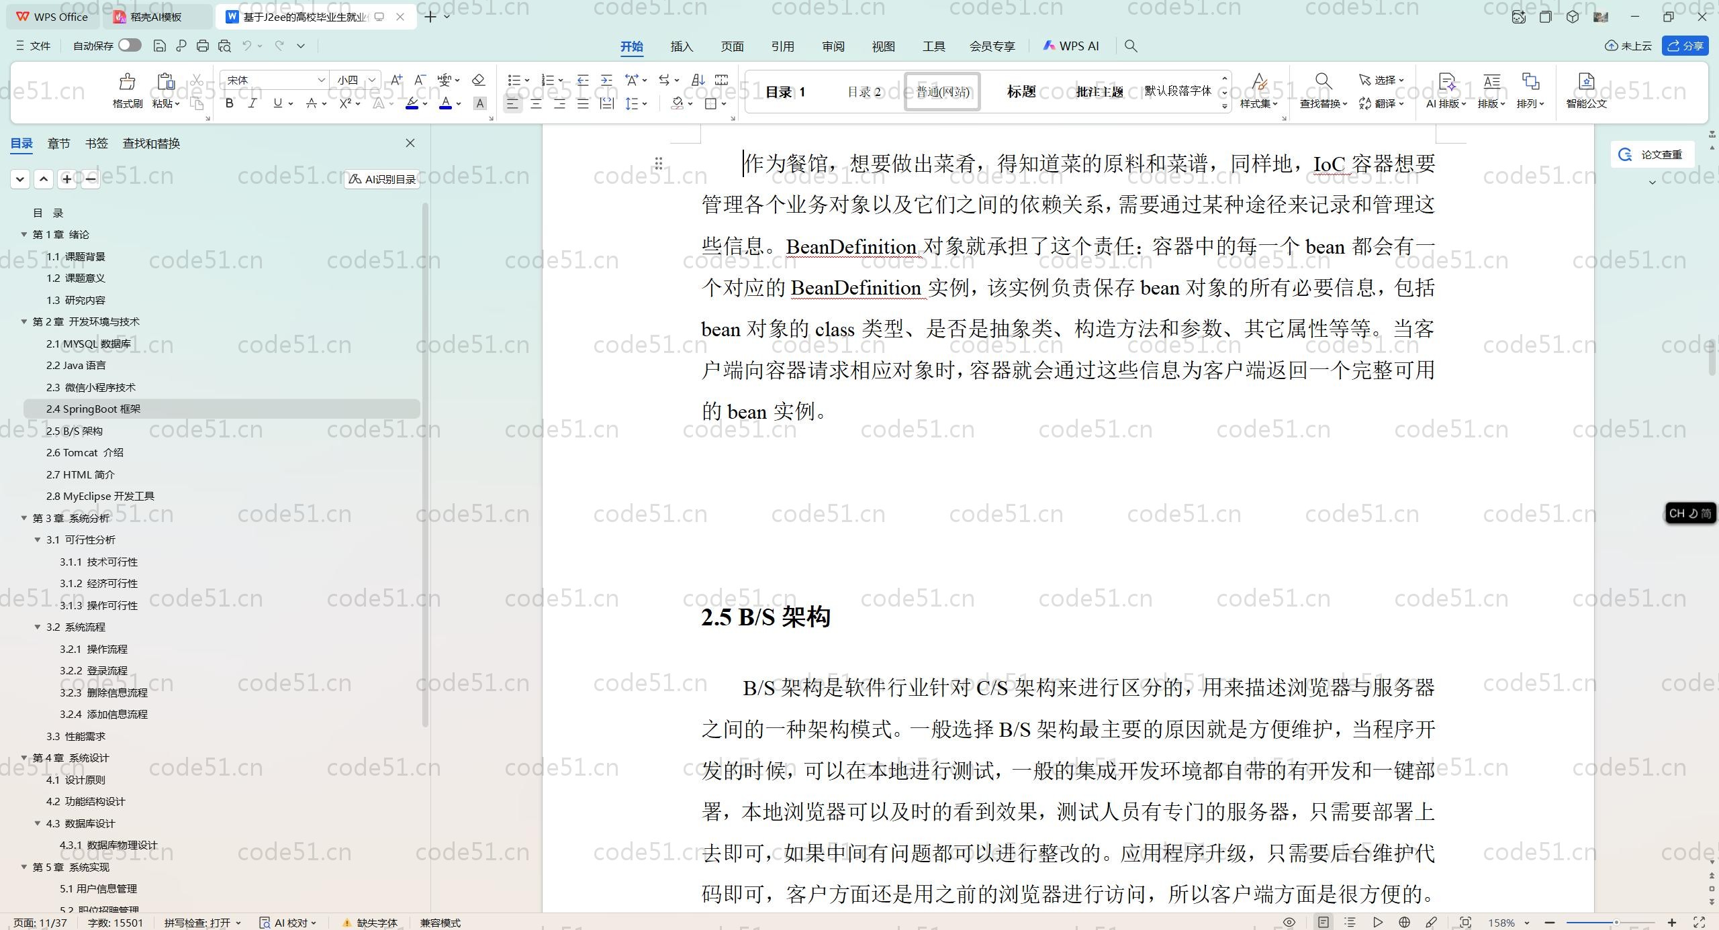
Task: Jump to 2.5 B/S 架构 outline entry
Action: pos(75,431)
